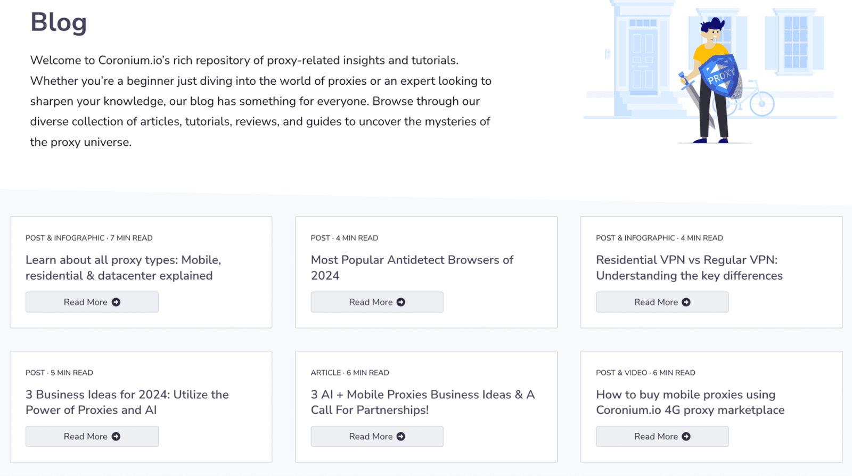
Task: Click title '3 Business Ideas for 2024'
Action: [x=127, y=402]
